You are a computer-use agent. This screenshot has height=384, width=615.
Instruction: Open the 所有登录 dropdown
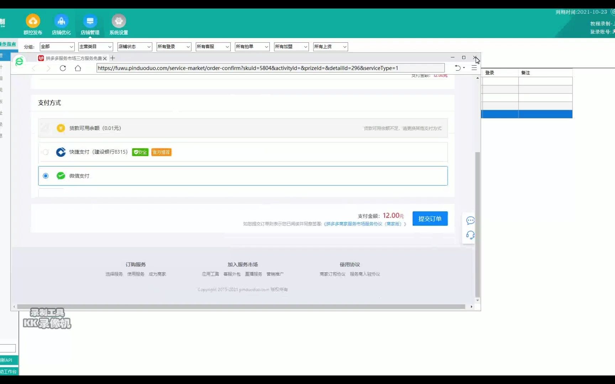[174, 47]
